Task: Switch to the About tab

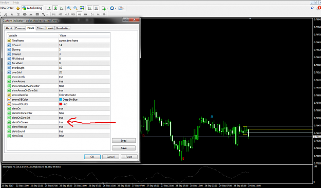Action: (9, 28)
